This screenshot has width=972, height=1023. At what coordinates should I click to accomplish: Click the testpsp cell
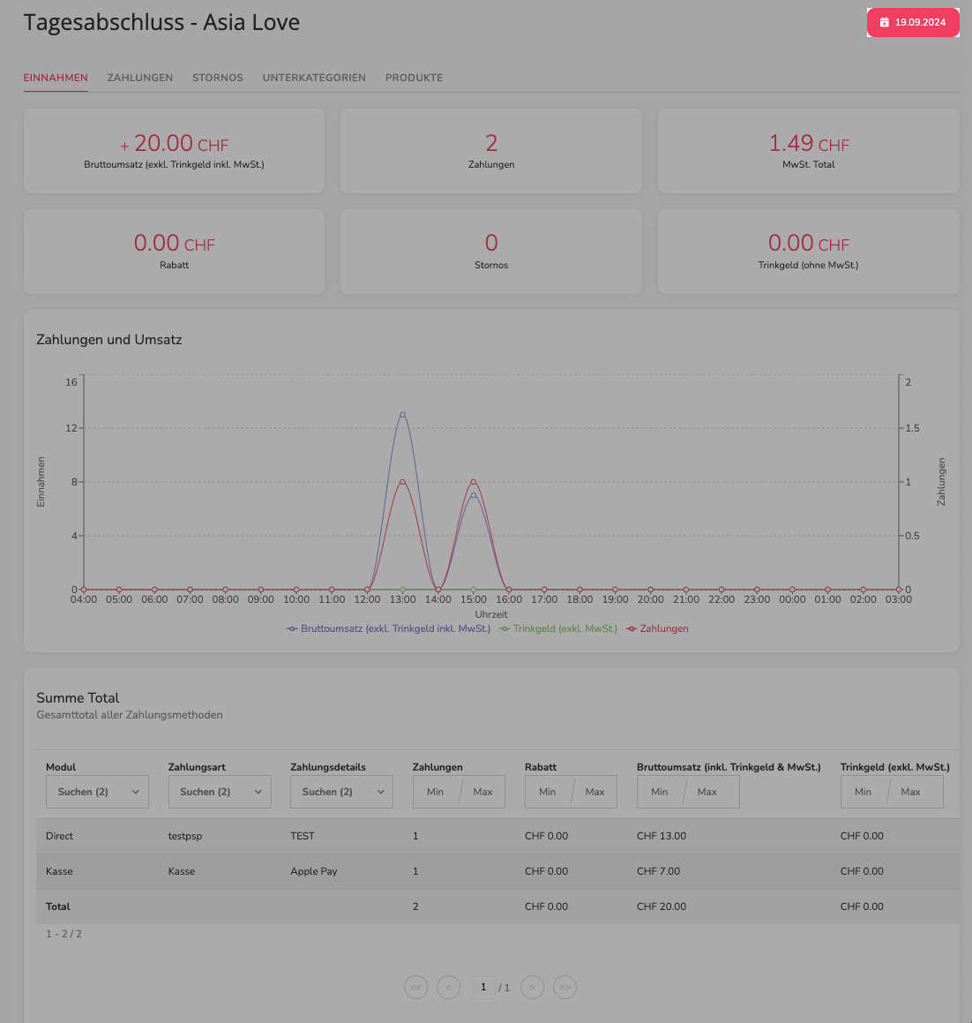185,836
